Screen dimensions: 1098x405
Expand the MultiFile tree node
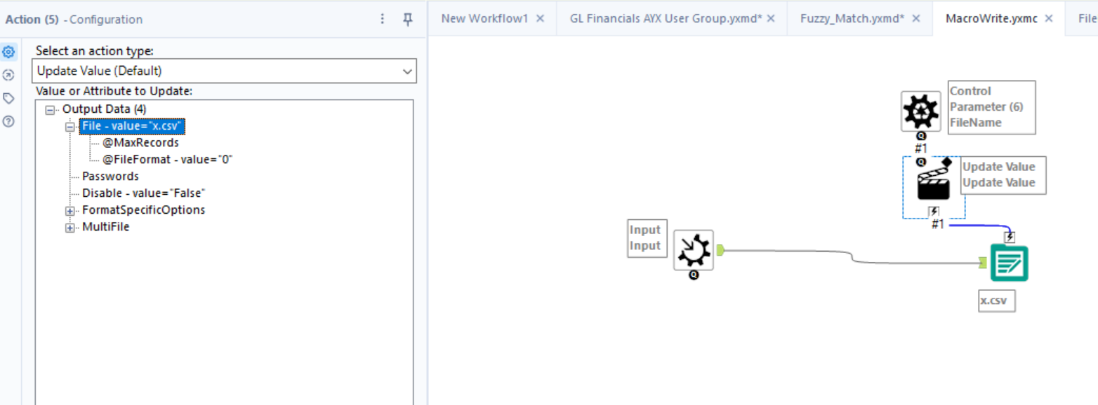tap(70, 226)
